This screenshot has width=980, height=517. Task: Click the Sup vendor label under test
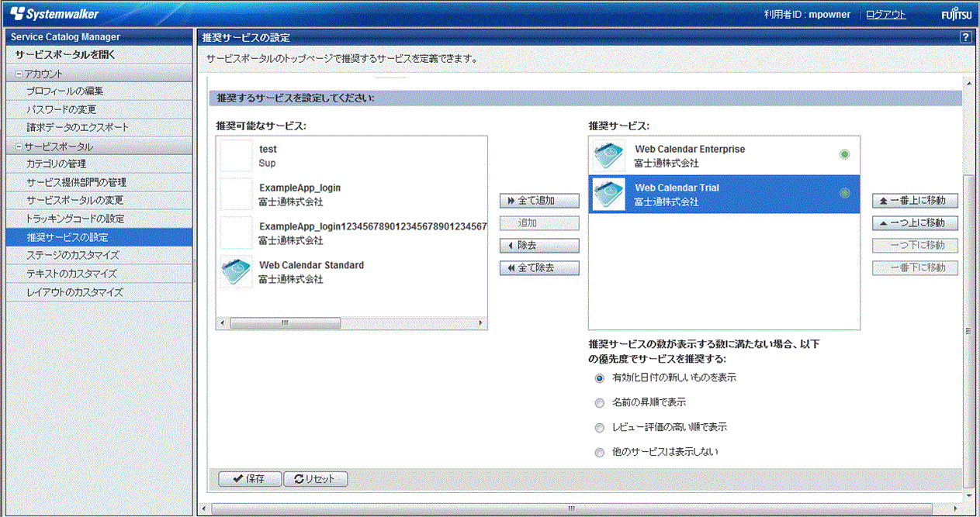(267, 164)
